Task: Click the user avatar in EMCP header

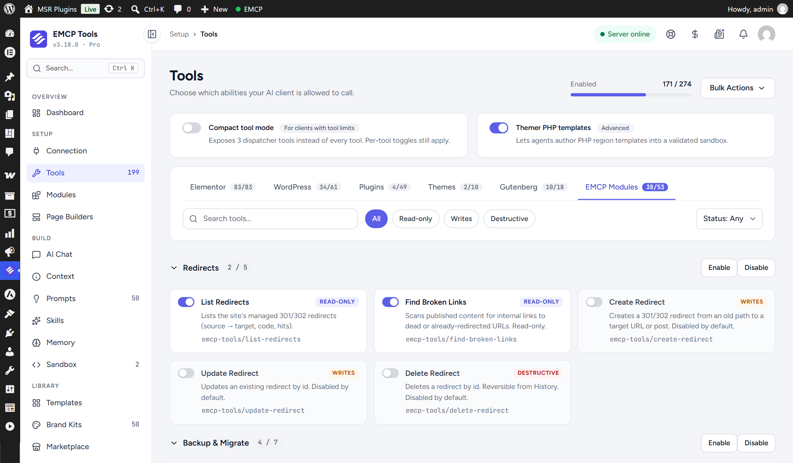Action: tap(766, 34)
